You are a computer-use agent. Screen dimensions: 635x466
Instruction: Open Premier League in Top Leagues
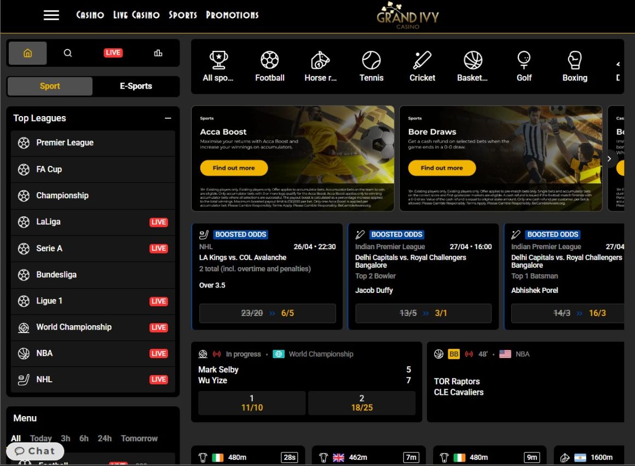pyautogui.click(x=93, y=142)
